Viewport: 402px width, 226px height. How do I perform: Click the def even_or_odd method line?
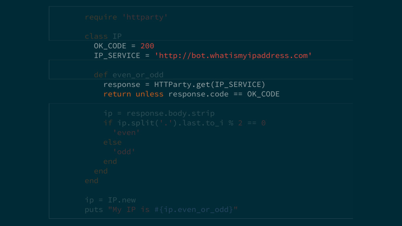pos(128,75)
